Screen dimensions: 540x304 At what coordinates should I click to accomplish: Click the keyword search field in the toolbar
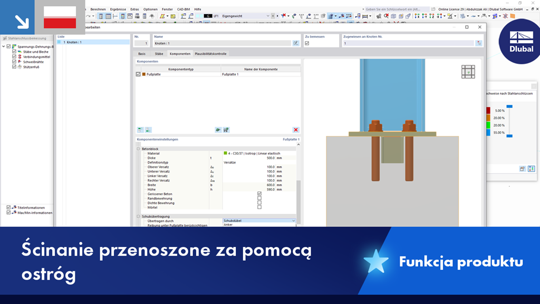point(396,9)
